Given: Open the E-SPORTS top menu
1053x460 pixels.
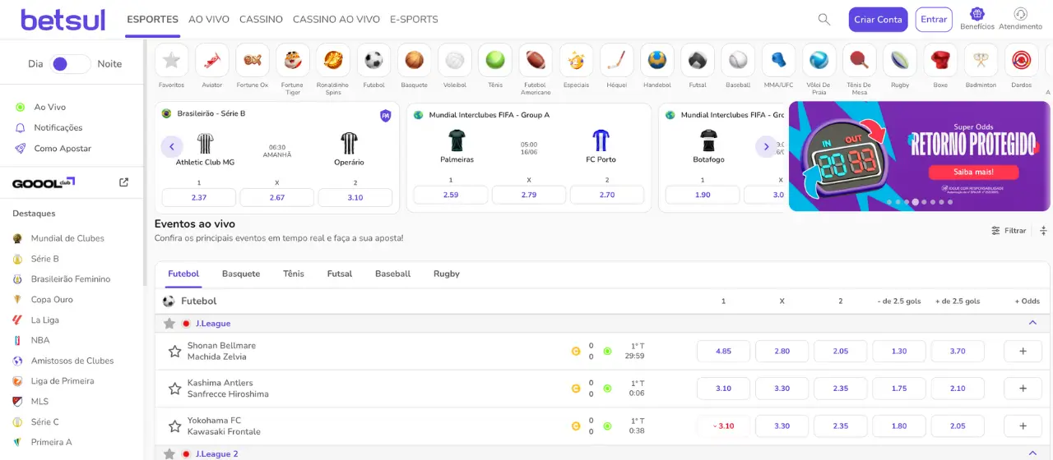Looking at the screenshot, I should [414, 19].
